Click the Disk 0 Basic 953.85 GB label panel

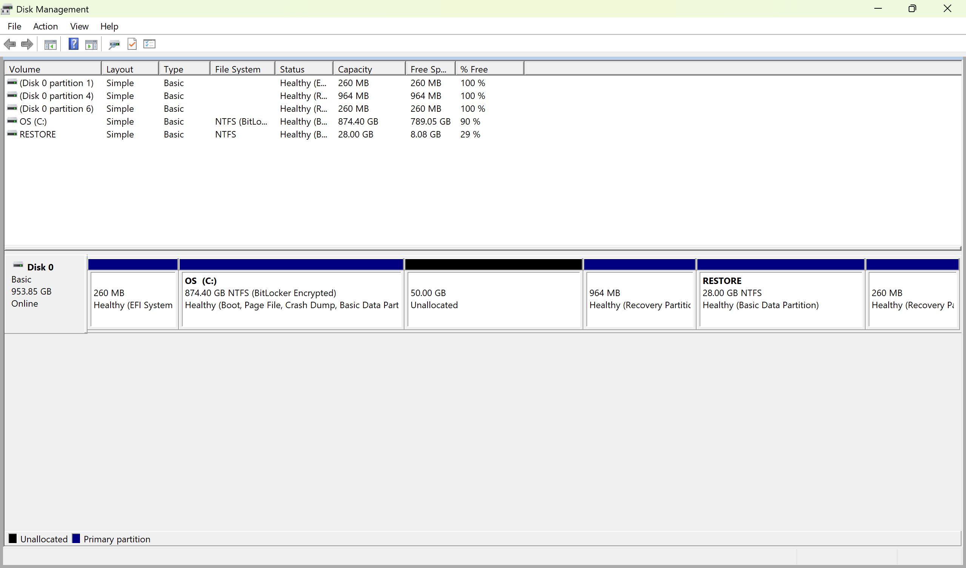pos(46,294)
